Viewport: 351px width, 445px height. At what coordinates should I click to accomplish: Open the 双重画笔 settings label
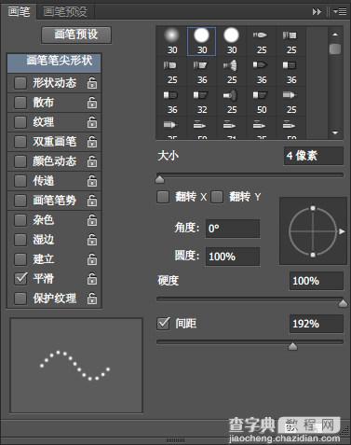pyautogui.click(x=55, y=142)
